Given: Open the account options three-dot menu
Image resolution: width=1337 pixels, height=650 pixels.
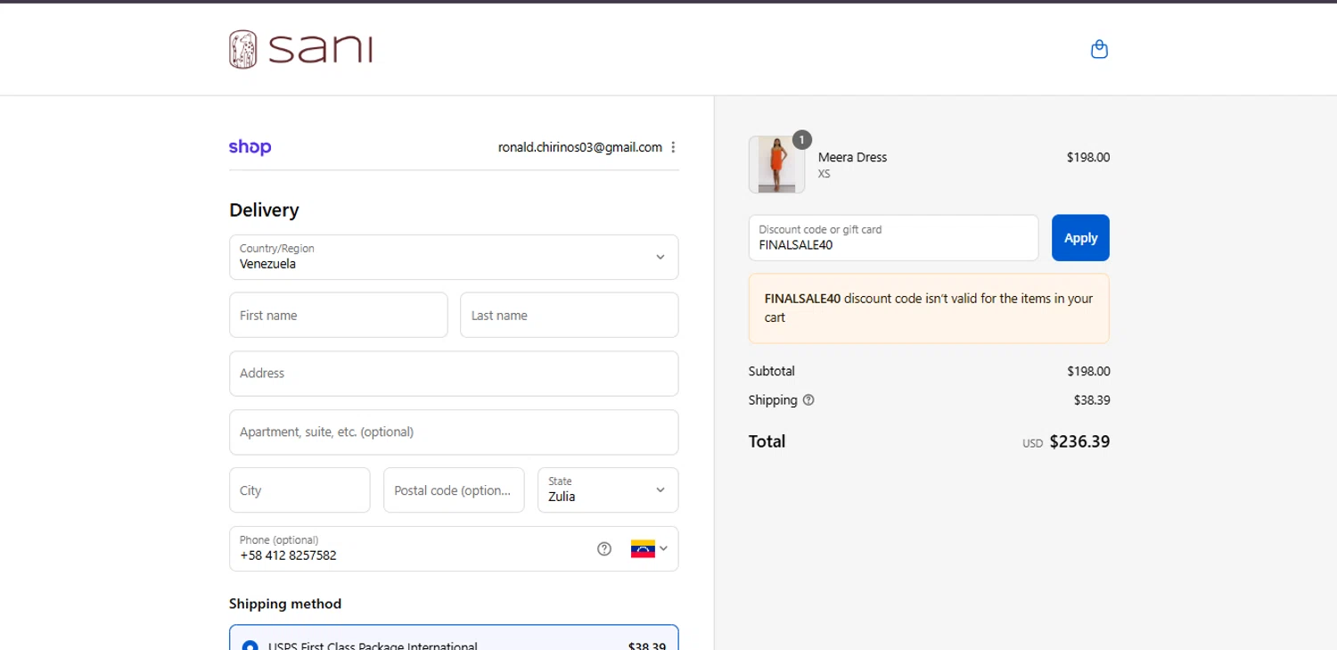Looking at the screenshot, I should tap(673, 147).
